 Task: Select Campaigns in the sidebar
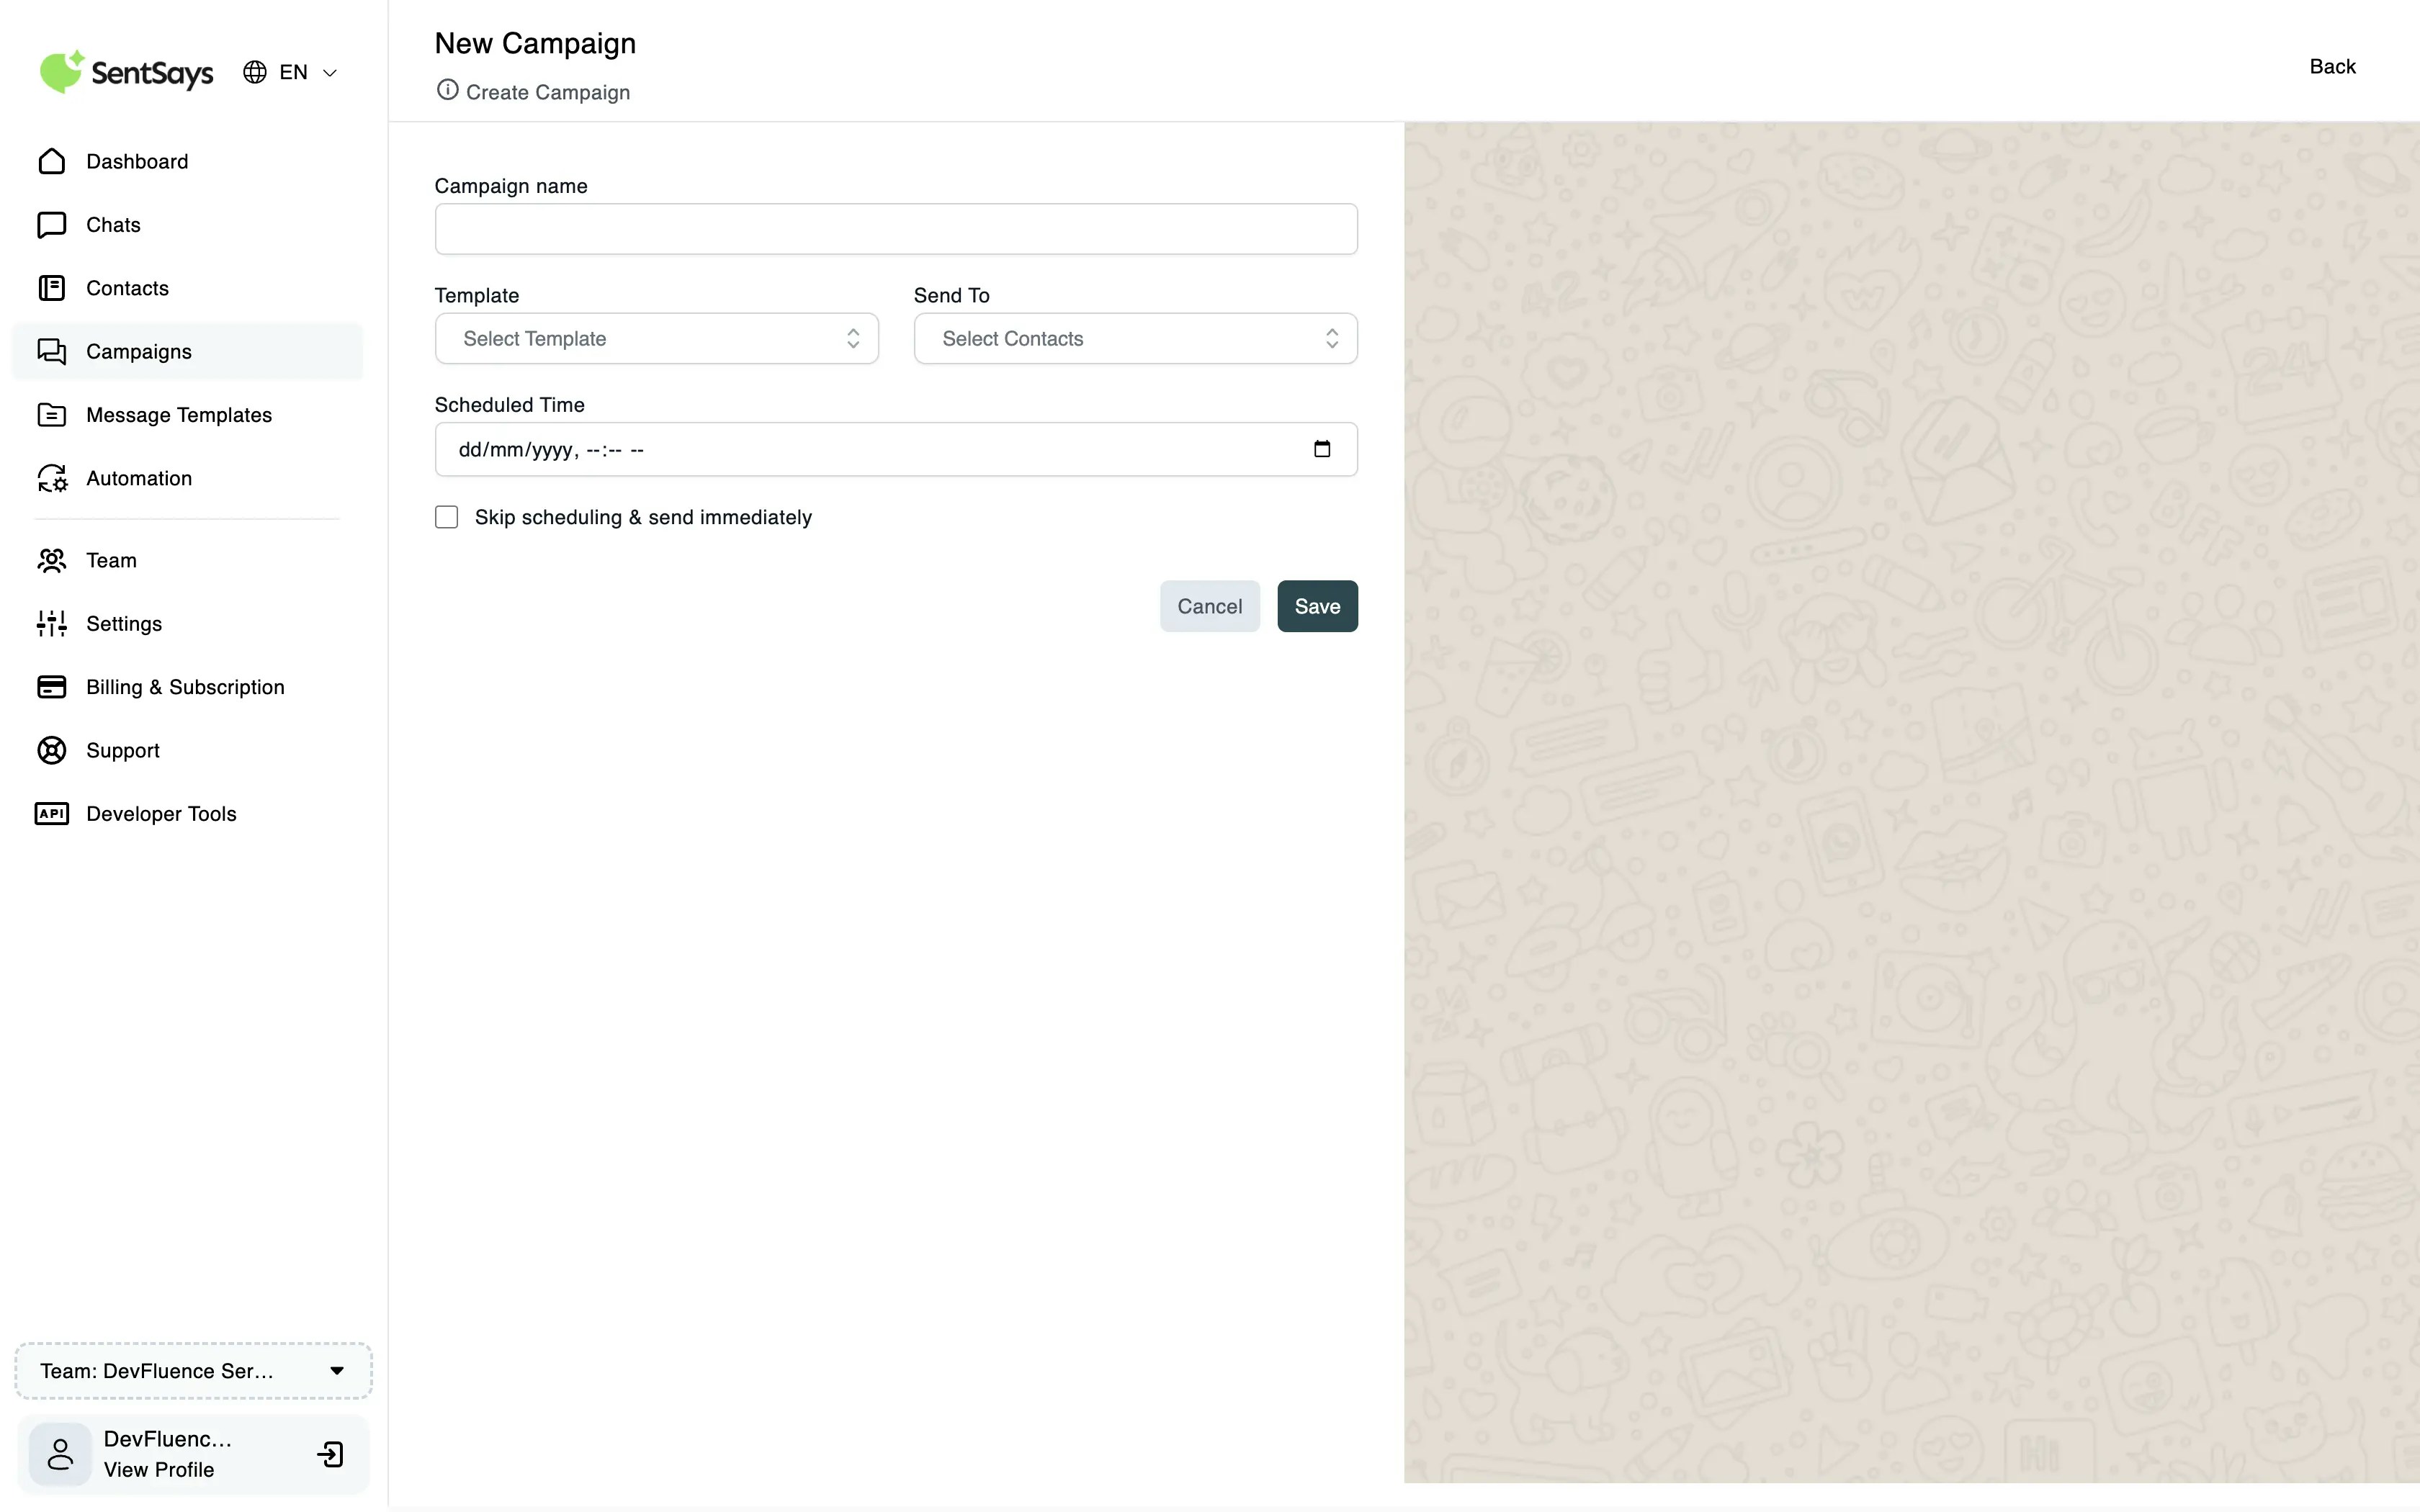click(x=138, y=352)
